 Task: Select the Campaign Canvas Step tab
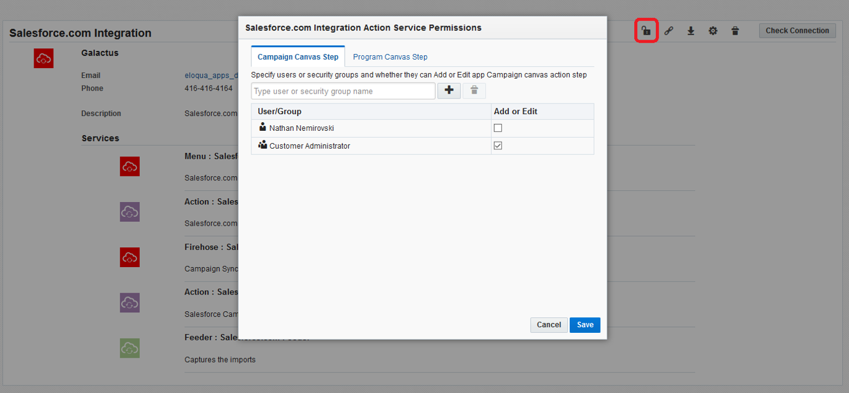298,57
